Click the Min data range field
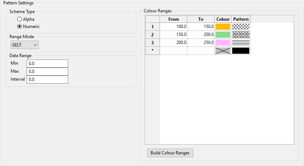 click(x=47, y=64)
